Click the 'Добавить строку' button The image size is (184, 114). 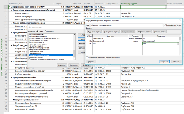144,32
